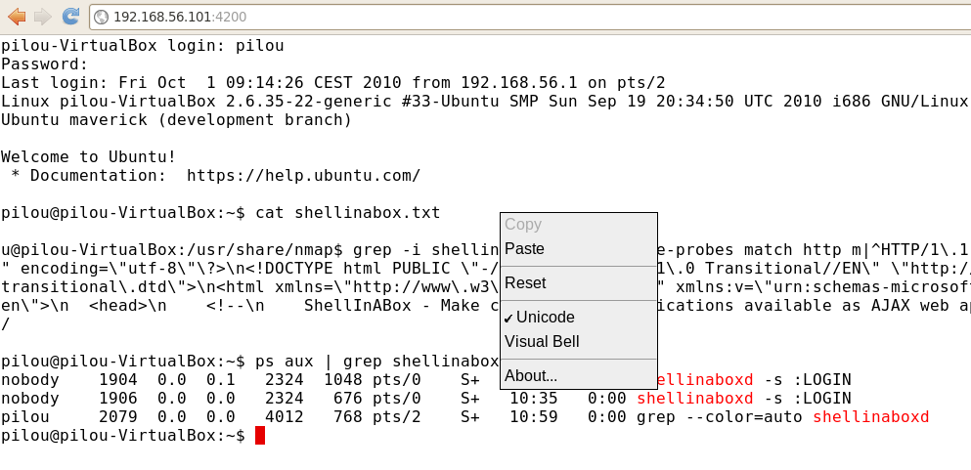Screen dimensions: 971x470
Task: Open the help.ubuntu.com documentation link
Action: [x=303, y=176]
